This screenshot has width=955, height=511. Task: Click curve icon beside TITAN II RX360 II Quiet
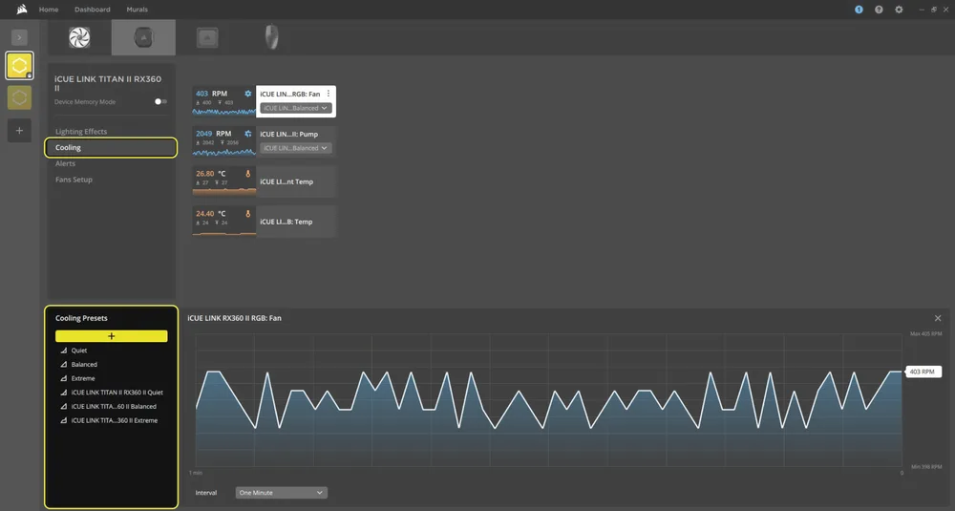tap(63, 393)
